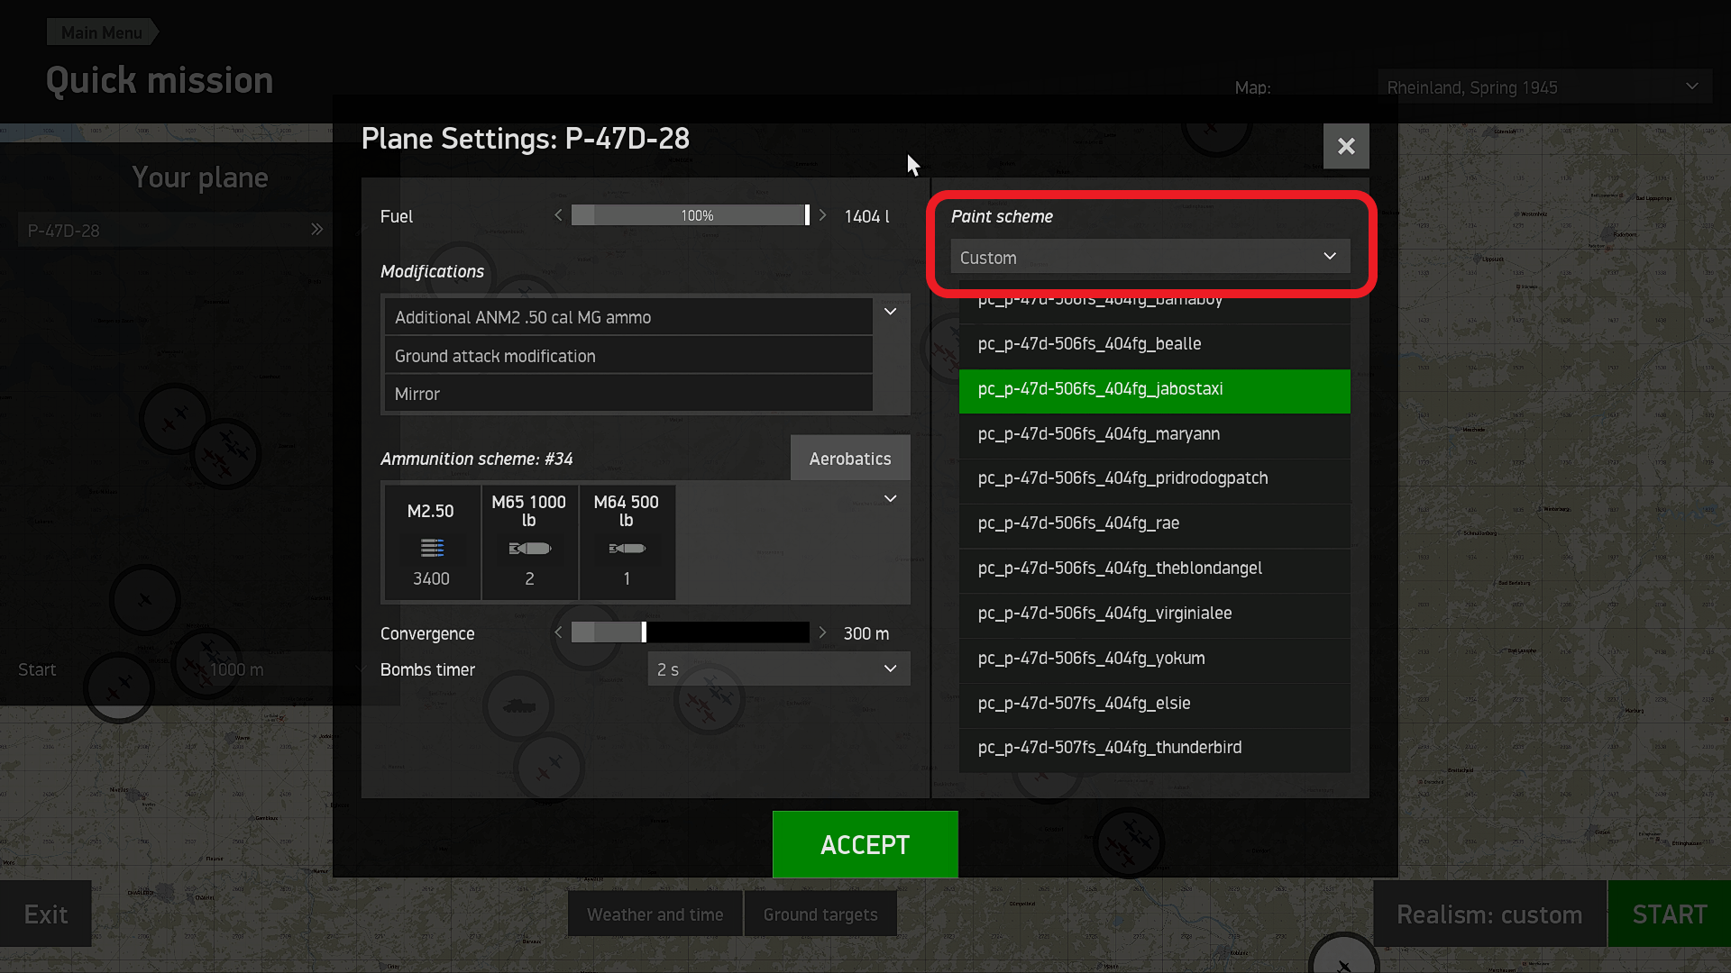The width and height of the screenshot is (1731, 973).
Task: Click the M2.50 machine gun ammo icon
Action: tap(432, 548)
